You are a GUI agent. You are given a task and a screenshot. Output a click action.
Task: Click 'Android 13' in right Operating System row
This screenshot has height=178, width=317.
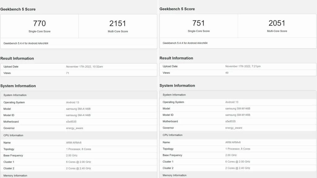point(232,102)
